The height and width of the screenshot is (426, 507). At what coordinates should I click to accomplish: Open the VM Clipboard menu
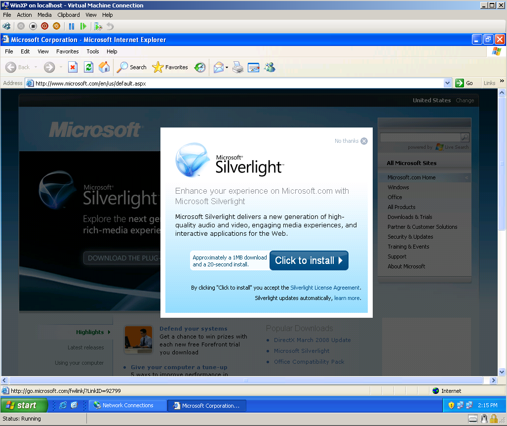click(69, 15)
